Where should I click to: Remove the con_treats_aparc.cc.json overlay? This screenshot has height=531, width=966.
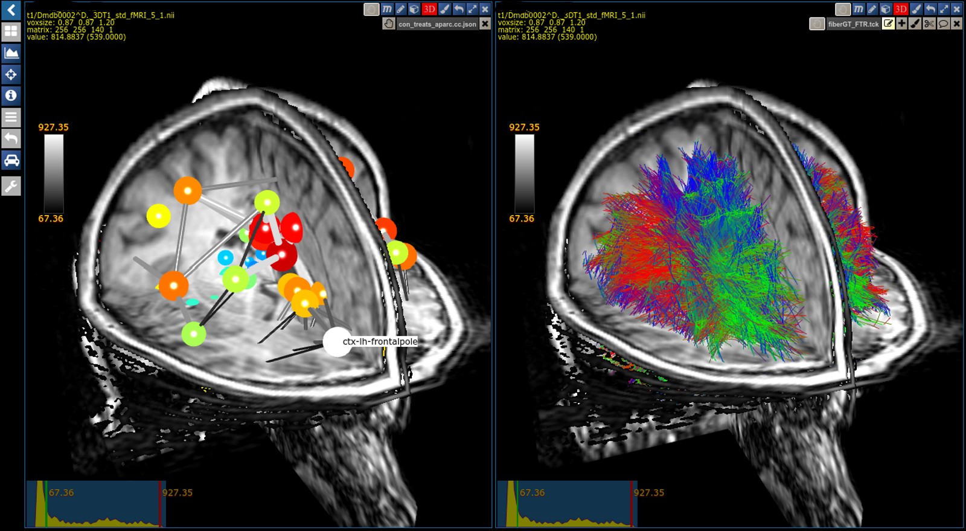(485, 24)
